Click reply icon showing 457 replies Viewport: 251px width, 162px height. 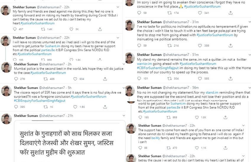coord(15,29)
